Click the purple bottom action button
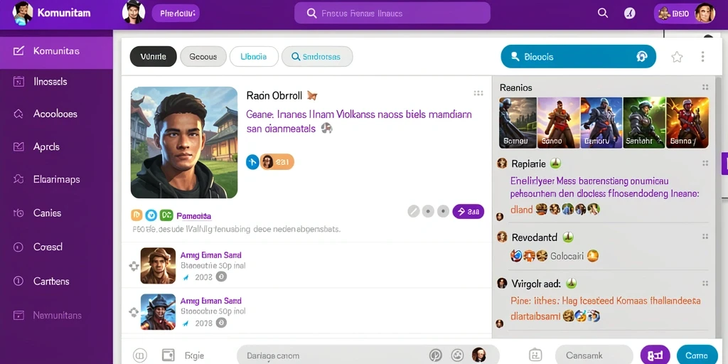728x364 pixels. pyautogui.click(x=655, y=355)
